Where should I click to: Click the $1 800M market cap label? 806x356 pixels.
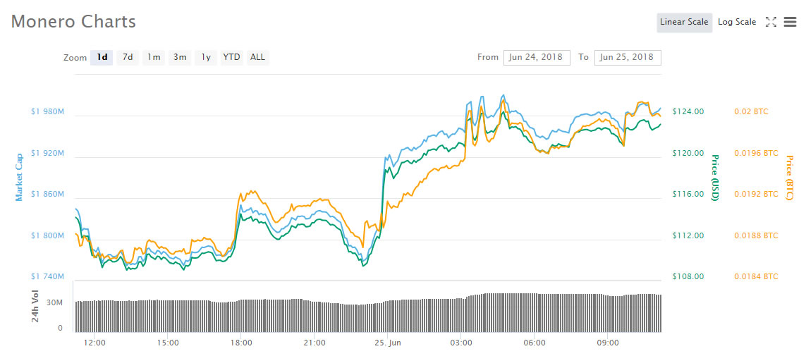click(x=47, y=235)
